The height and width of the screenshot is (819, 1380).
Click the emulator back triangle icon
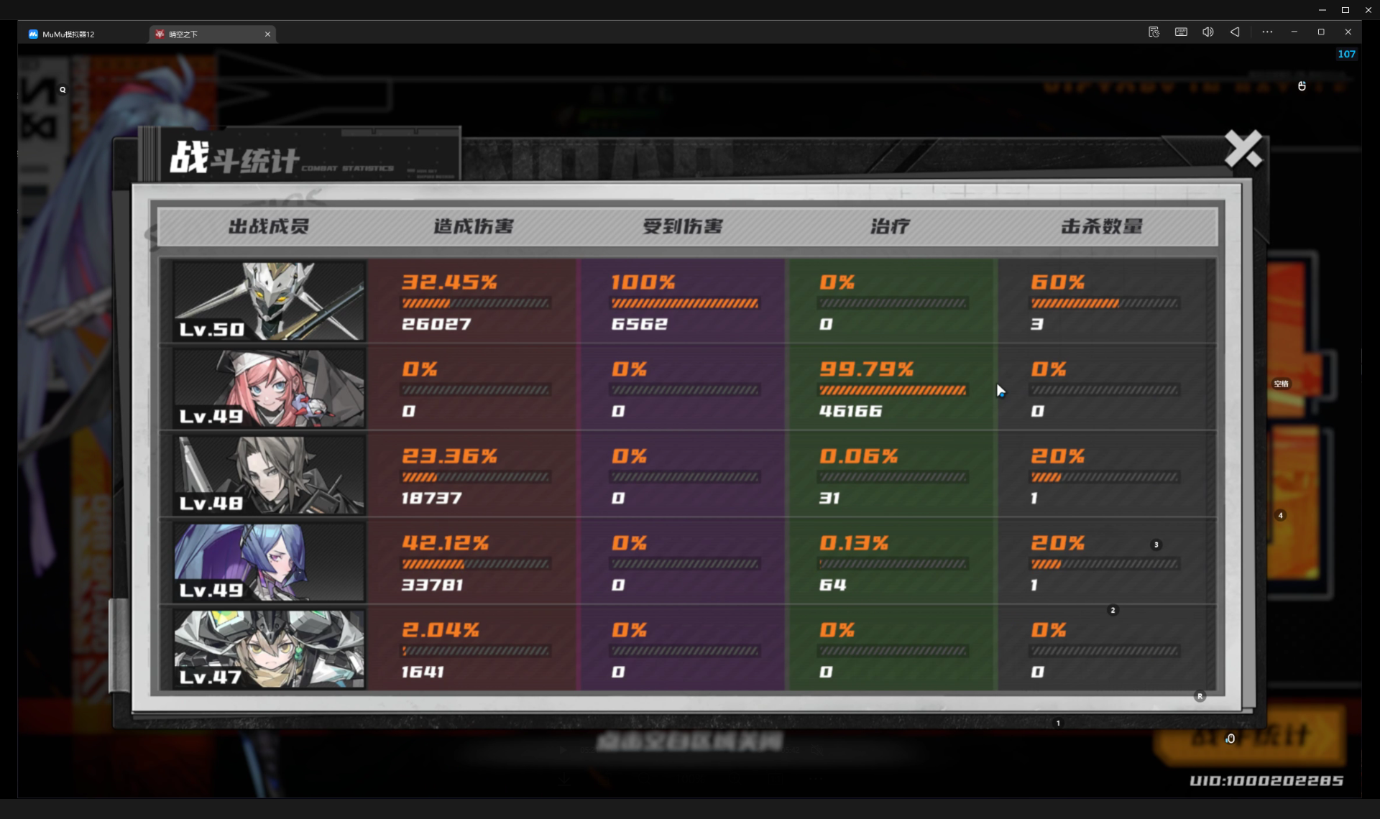pos(1235,32)
